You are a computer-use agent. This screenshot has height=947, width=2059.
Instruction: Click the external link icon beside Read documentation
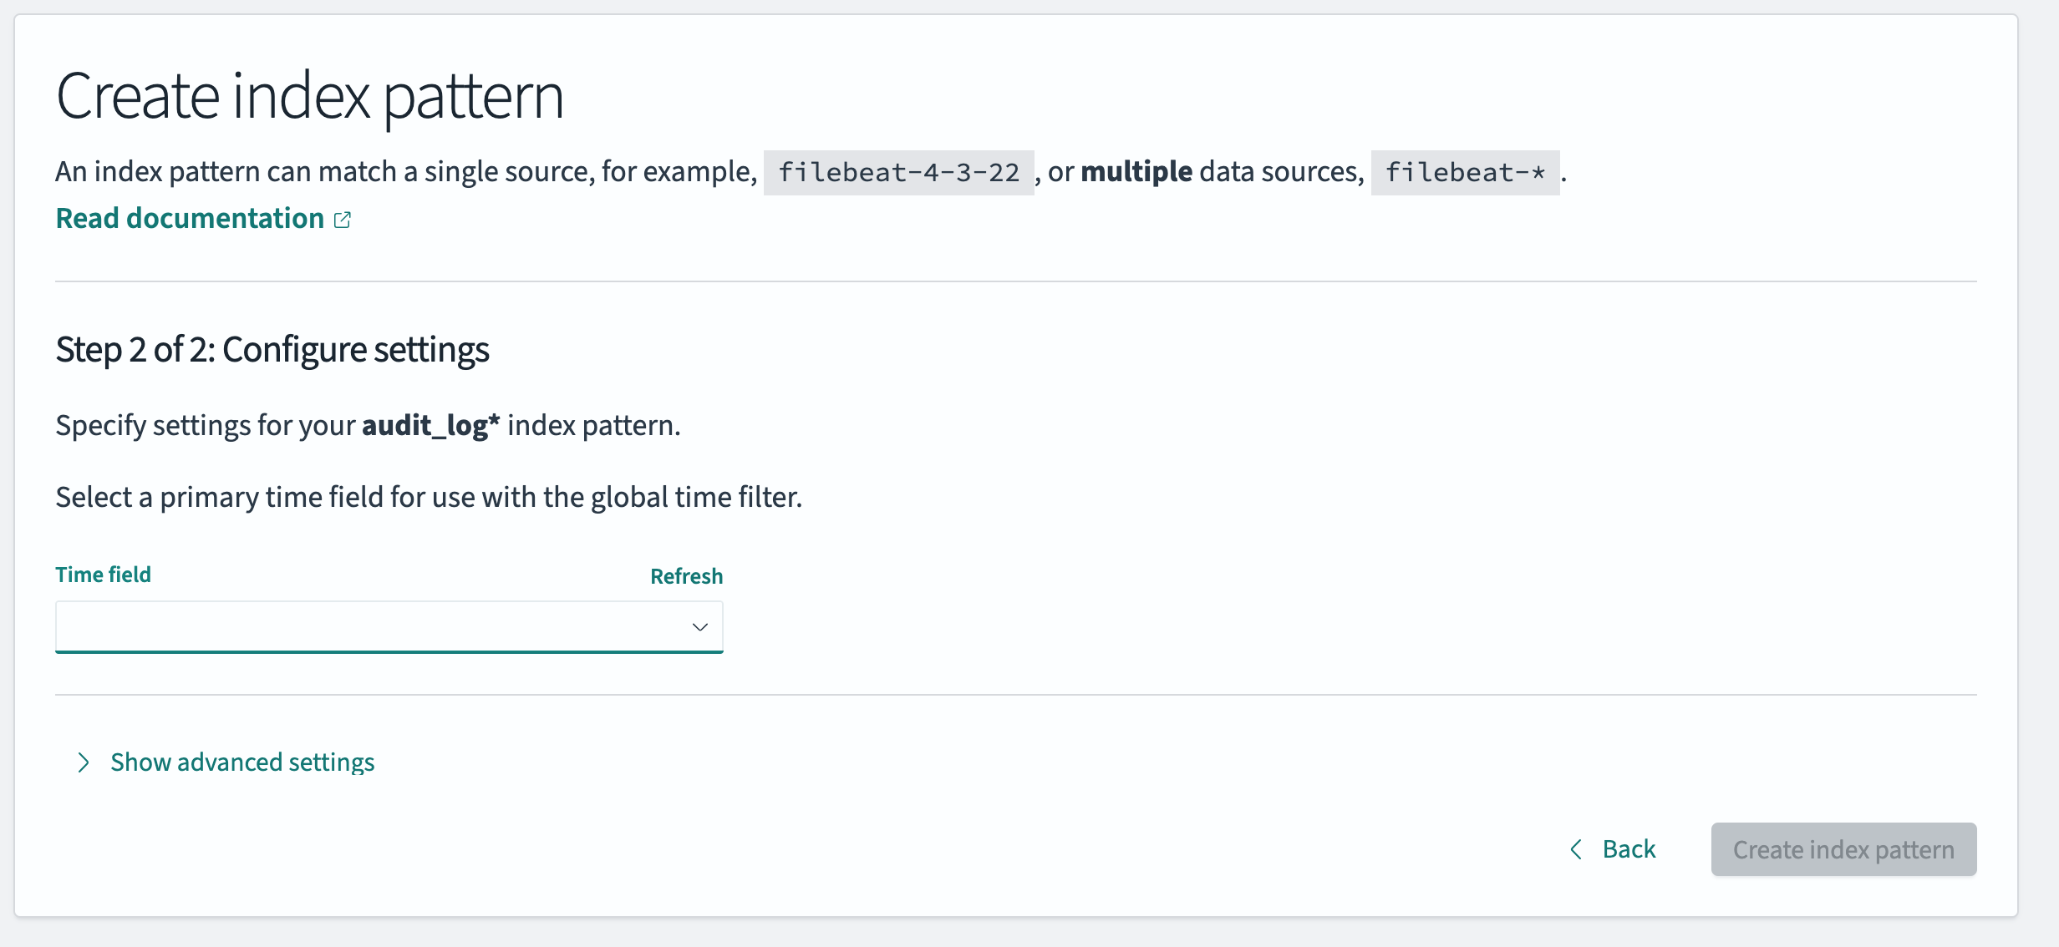343,220
